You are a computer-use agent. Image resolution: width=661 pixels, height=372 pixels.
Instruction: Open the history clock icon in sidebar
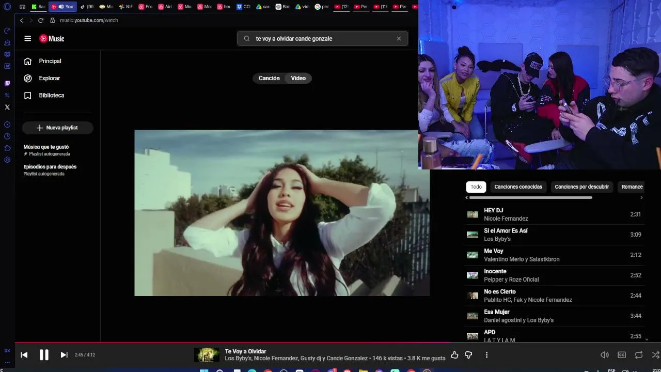click(x=7, y=136)
